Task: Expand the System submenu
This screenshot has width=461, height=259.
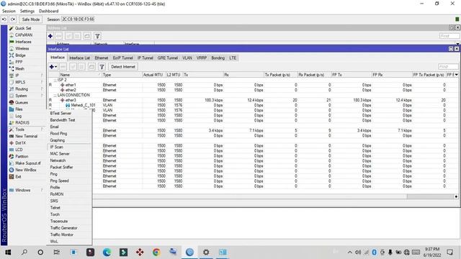Action: [x=21, y=96]
